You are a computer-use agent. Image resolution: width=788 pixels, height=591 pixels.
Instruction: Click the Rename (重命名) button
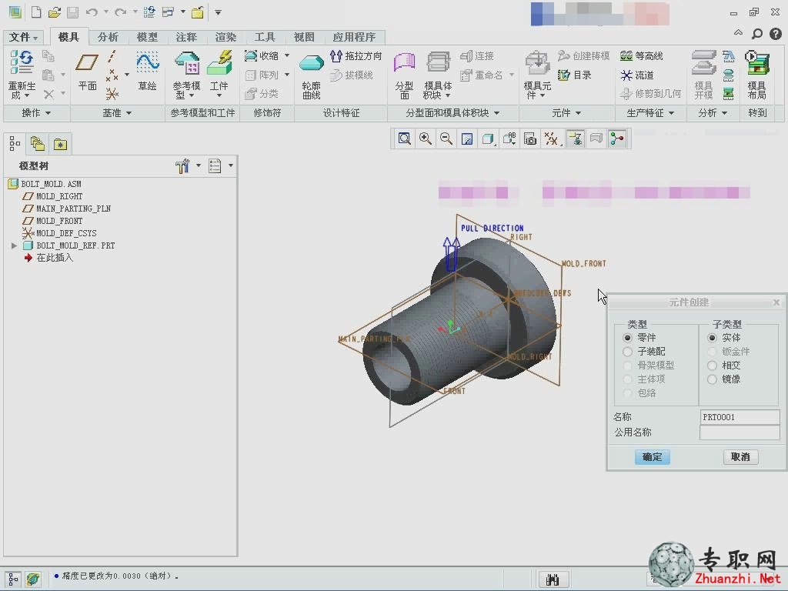(482, 75)
